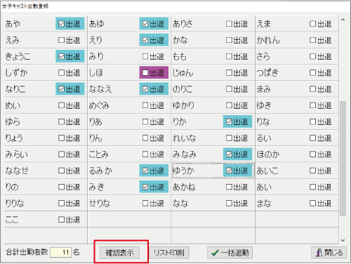Uncheck 出退 checkbox for るみか
Screen dimensions: 351x264
click(145, 171)
